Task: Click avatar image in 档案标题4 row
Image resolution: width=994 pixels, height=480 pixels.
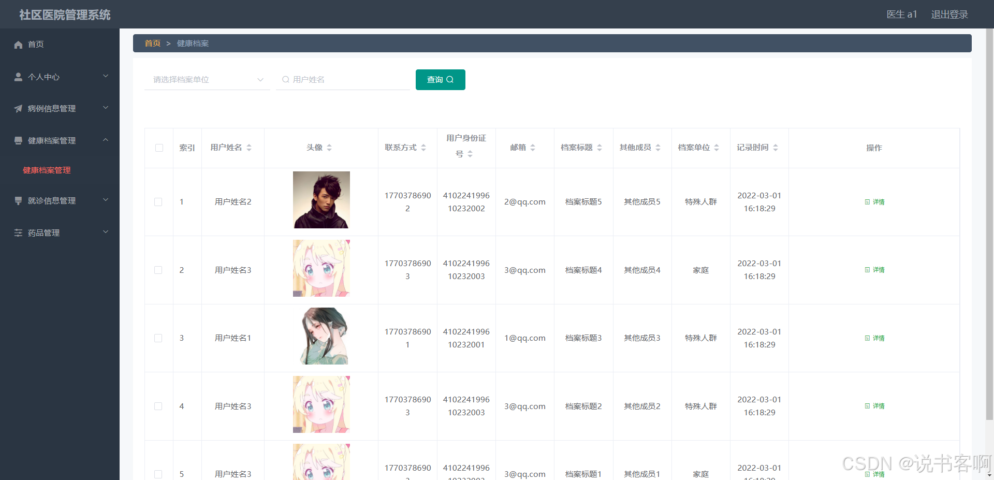Action: pos(321,268)
